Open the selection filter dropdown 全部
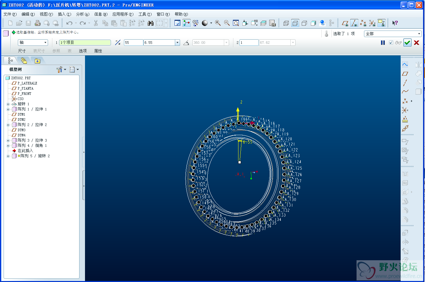Image resolution: width=425 pixels, height=282 pixels. 393,34
